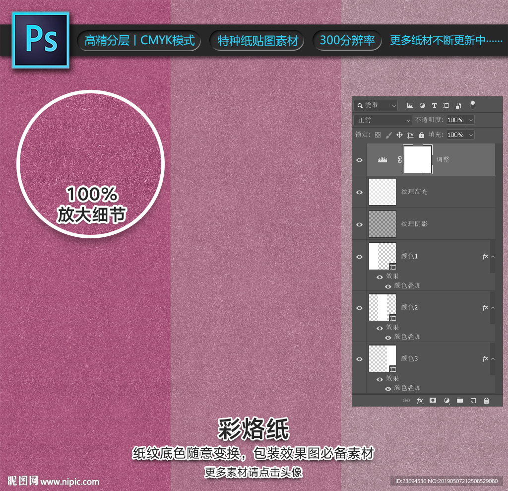
Task: Filter layers by smart object type
Action: pos(458,105)
